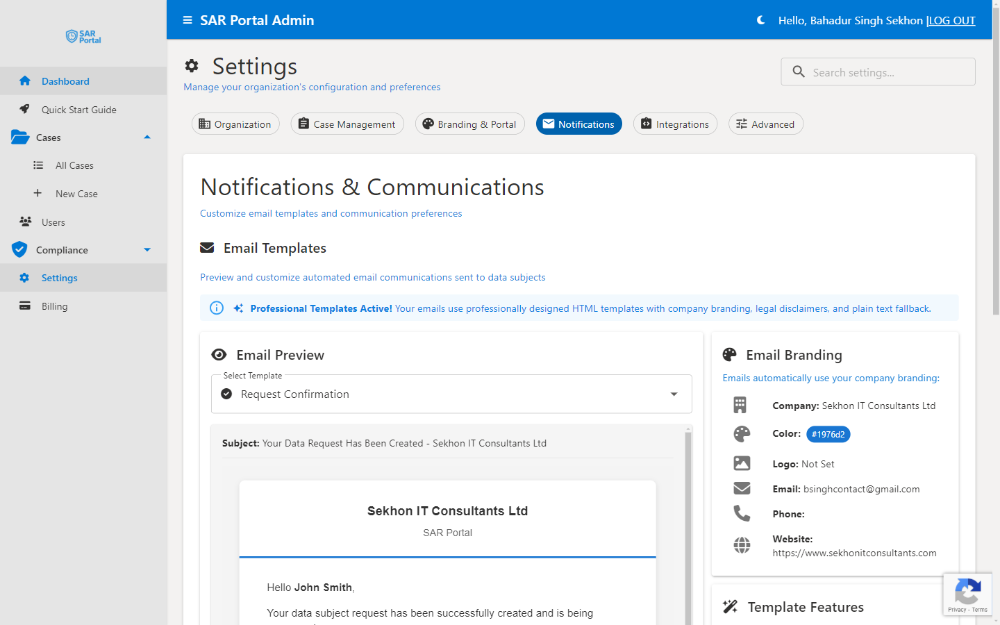The height and width of the screenshot is (625, 1000).
Task: Open the Select Template dropdown
Action: (x=673, y=394)
